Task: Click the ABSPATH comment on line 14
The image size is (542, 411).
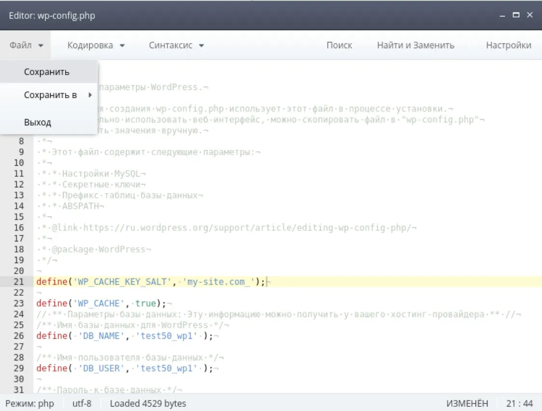Action: tap(81, 206)
